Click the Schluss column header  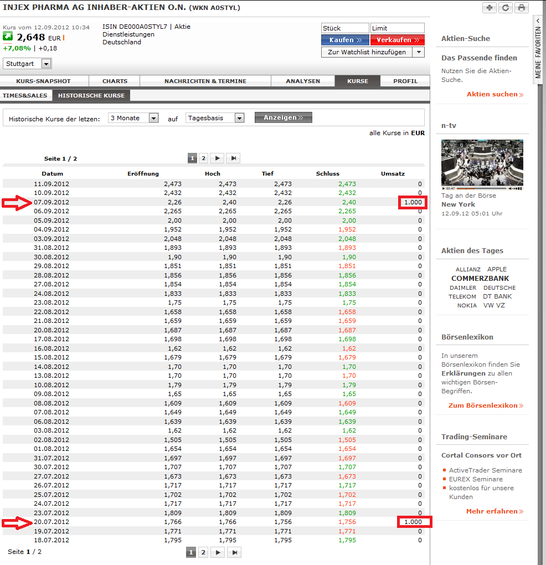tap(327, 174)
